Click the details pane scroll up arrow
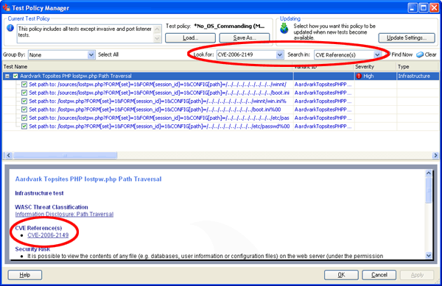Screen dimensions: 442x286 [429, 173]
